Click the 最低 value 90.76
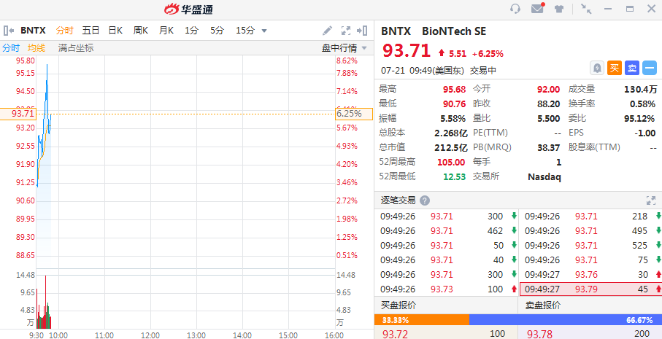662x339 pixels. click(x=454, y=104)
